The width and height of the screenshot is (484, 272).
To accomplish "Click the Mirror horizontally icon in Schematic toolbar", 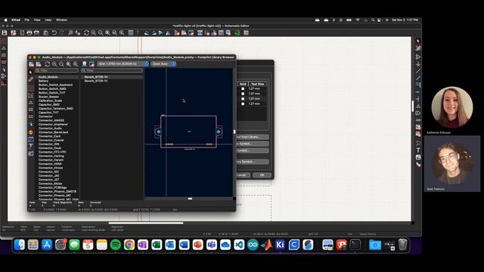I will [x=168, y=32].
